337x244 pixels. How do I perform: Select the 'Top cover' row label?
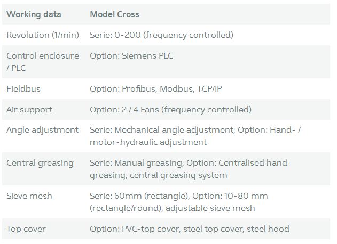pos(26,229)
